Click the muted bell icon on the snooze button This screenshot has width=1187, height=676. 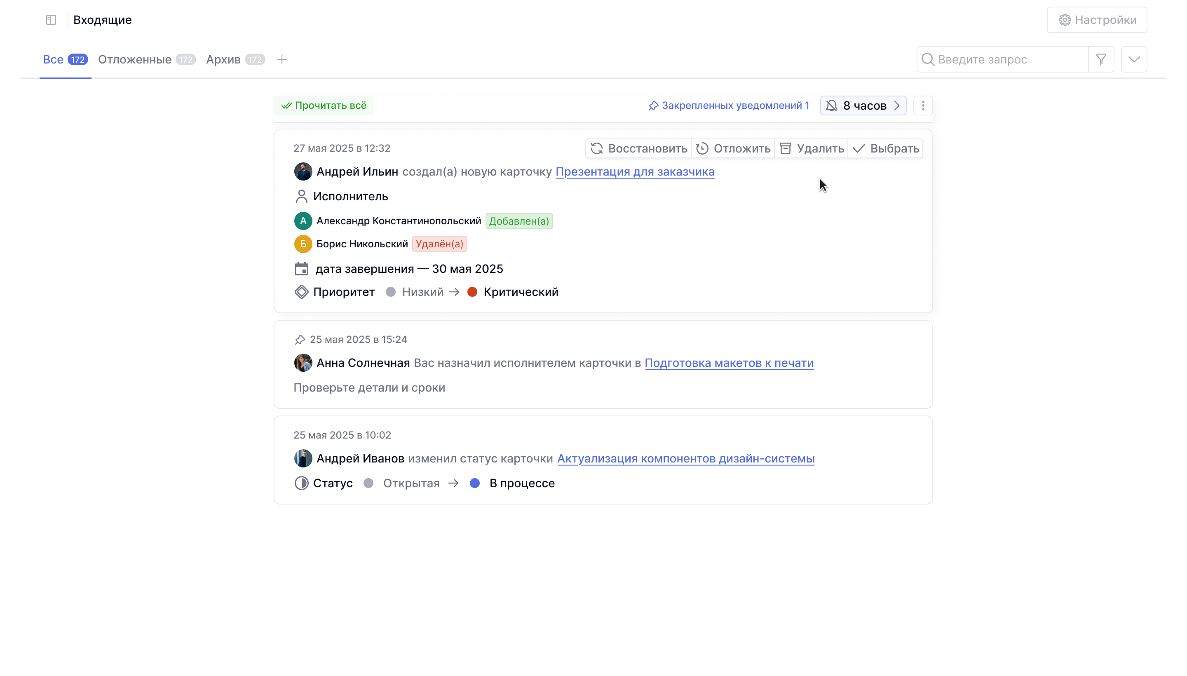pos(832,106)
